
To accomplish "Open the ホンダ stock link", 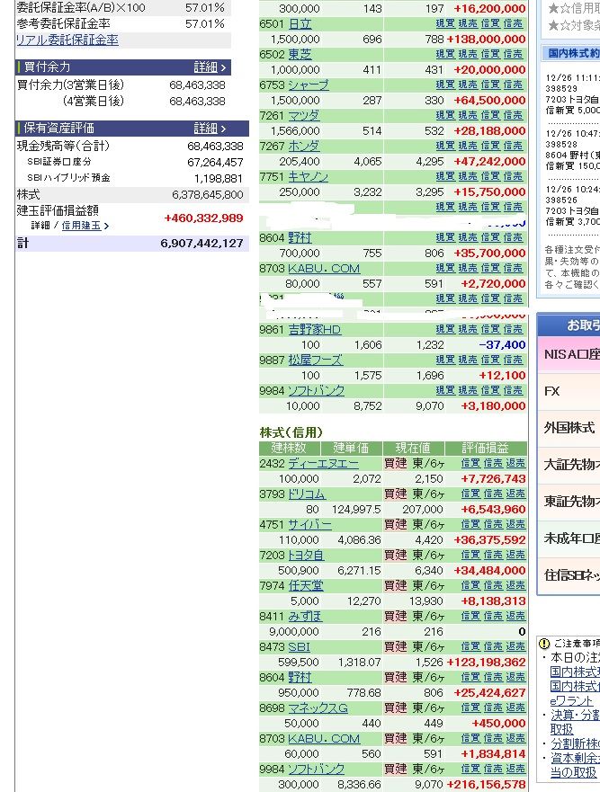I will (x=304, y=146).
